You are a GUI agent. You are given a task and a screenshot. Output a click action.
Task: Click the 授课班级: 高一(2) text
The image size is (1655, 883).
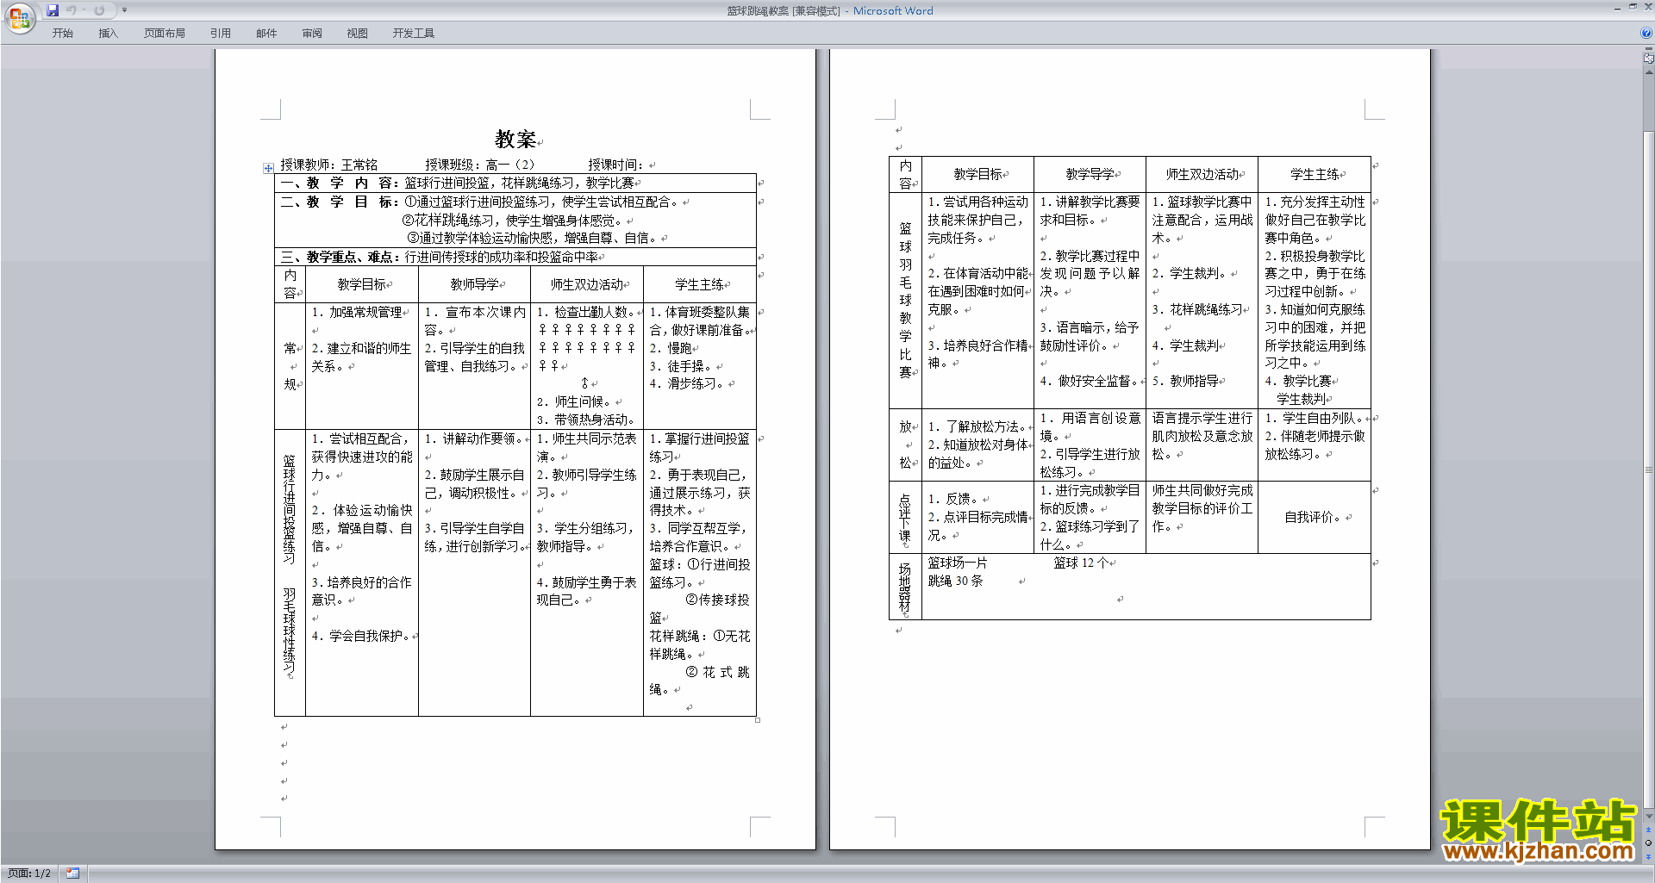(x=479, y=165)
